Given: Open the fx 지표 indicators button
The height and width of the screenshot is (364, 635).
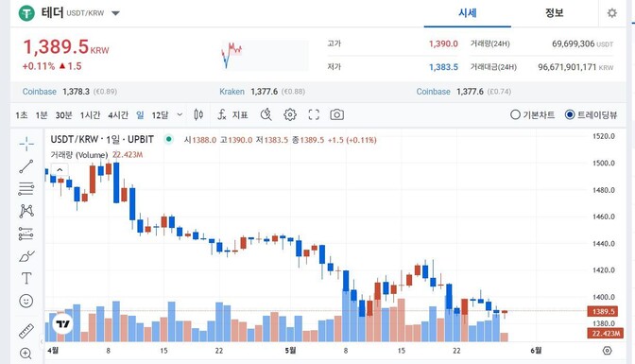Looking at the screenshot, I should pos(232,115).
